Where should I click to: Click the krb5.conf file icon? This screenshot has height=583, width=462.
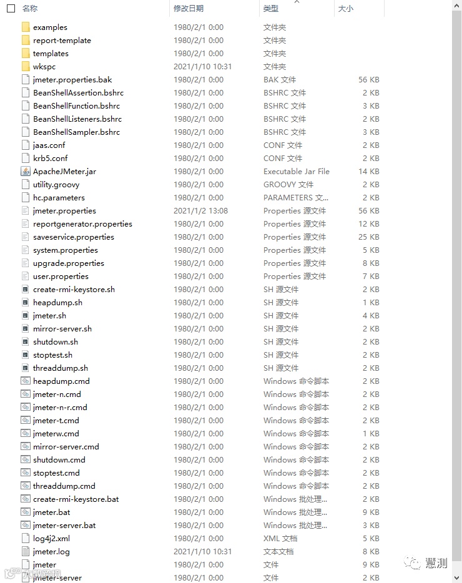pyautogui.click(x=26, y=159)
